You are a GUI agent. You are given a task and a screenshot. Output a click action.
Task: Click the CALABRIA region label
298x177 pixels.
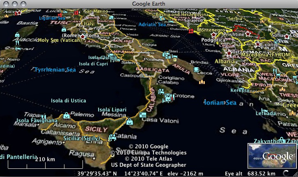tap(152, 99)
